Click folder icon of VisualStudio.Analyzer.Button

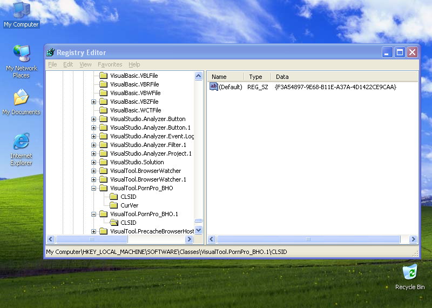pyautogui.click(x=103, y=119)
